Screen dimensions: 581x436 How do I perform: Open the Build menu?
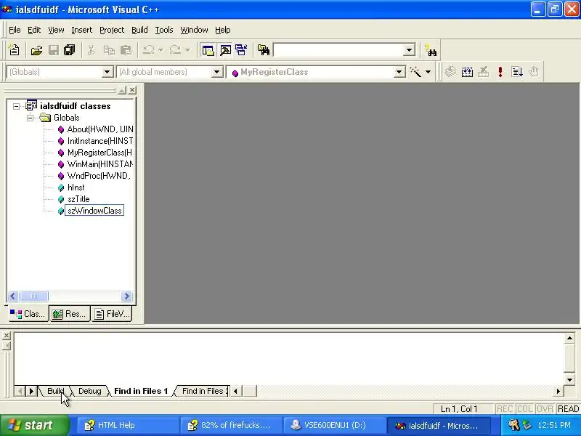pyautogui.click(x=139, y=30)
